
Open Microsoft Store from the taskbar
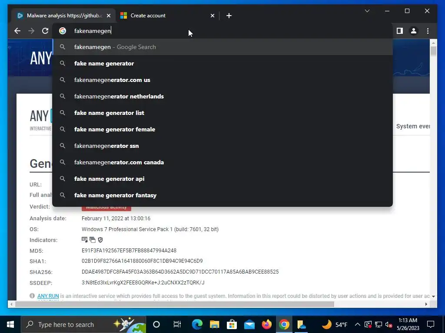232,324
